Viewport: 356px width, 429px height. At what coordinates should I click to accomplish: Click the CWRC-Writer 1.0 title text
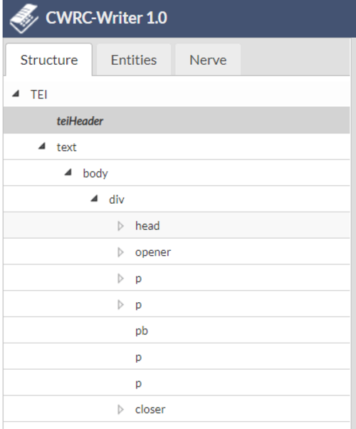(x=106, y=18)
